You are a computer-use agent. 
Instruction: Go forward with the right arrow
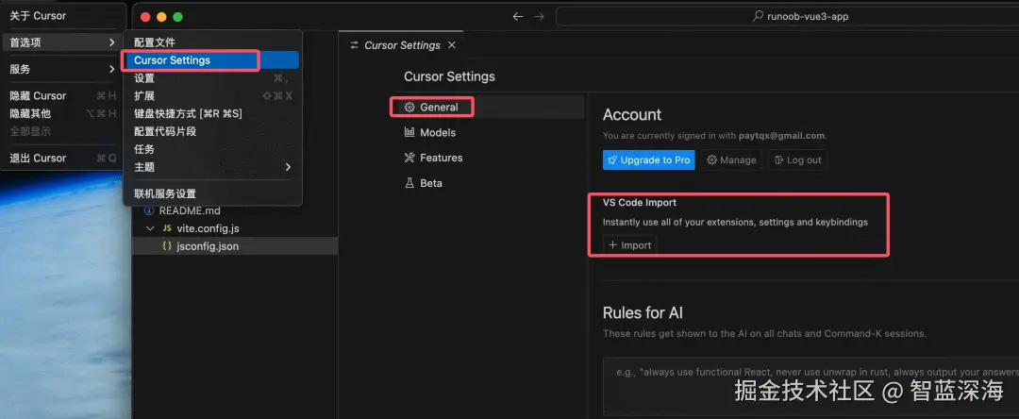pos(539,16)
